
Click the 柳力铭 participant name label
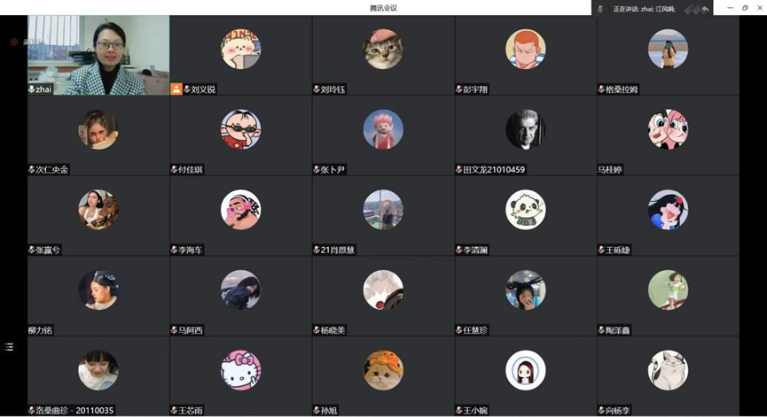click(x=40, y=330)
